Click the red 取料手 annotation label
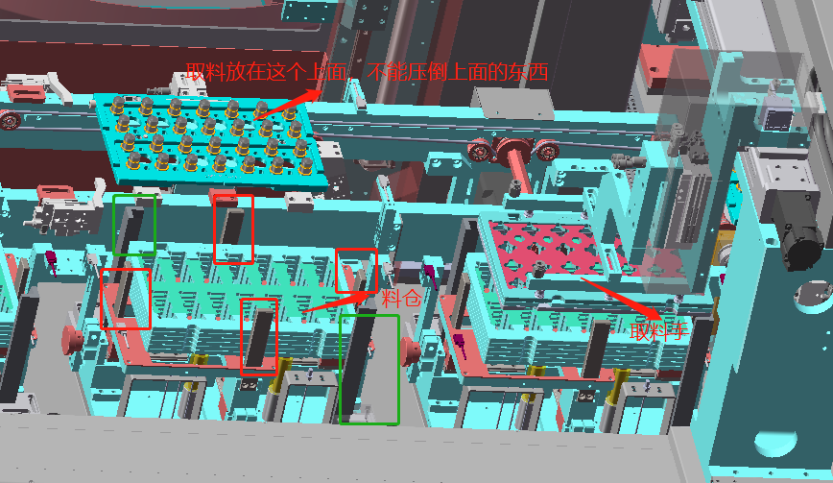Image resolution: width=833 pixels, height=483 pixels. tap(661, 333)
